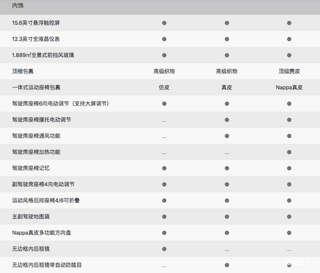Select the 驾驶席座椅6向电动调节 row label

tap(61, 103)
